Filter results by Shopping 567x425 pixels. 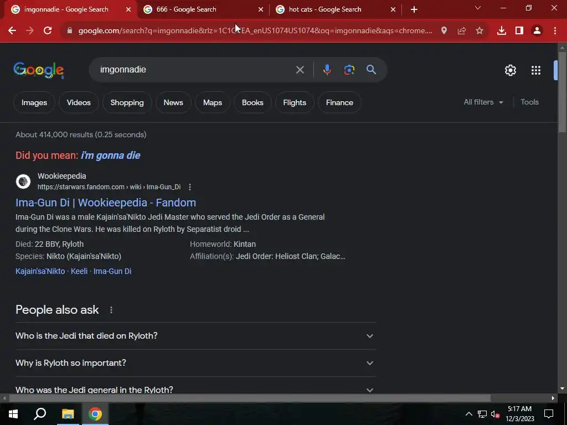[x=127, y=102]
